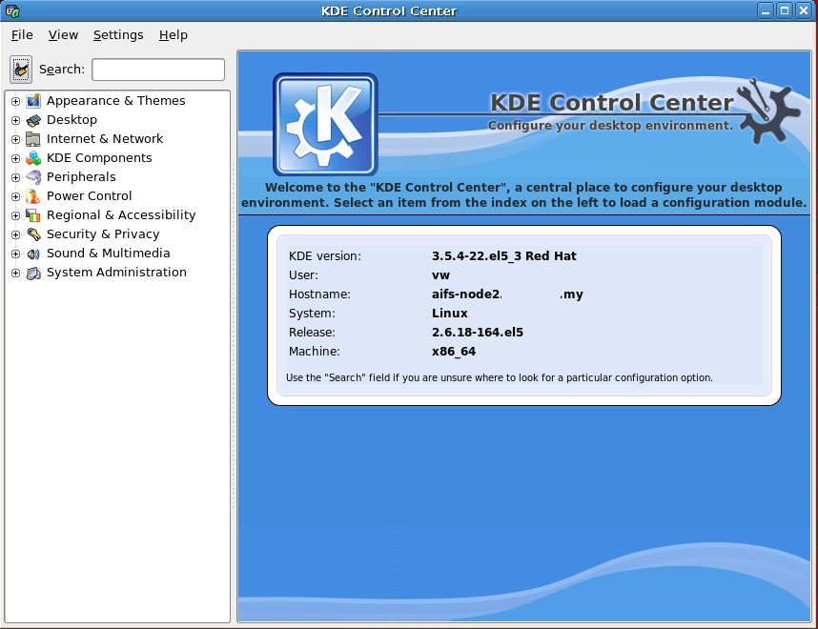
Task: Click the KDE Components icon
Action: pyautogui.click(x=33, y=158)
